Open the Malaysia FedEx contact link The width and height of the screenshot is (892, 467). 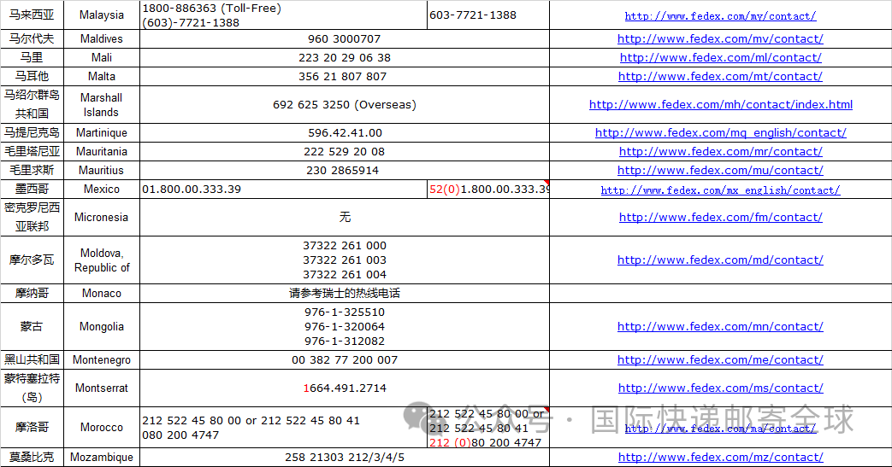720,16
